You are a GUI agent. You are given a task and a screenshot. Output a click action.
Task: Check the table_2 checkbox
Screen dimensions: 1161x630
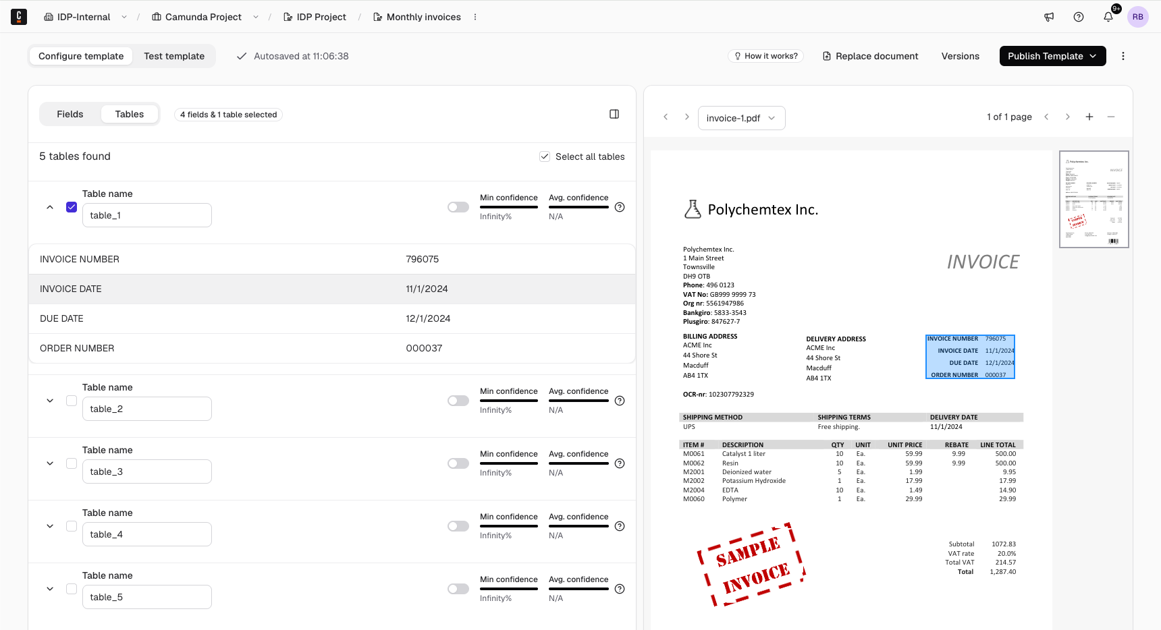72,401
